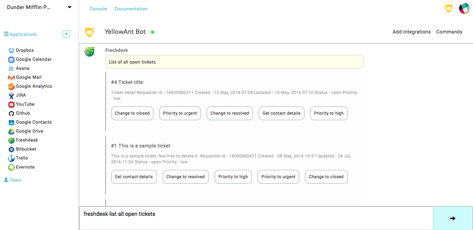473x230 pixels.
Task: Get contact details for the sample ticket
Action: coord(134,176)
